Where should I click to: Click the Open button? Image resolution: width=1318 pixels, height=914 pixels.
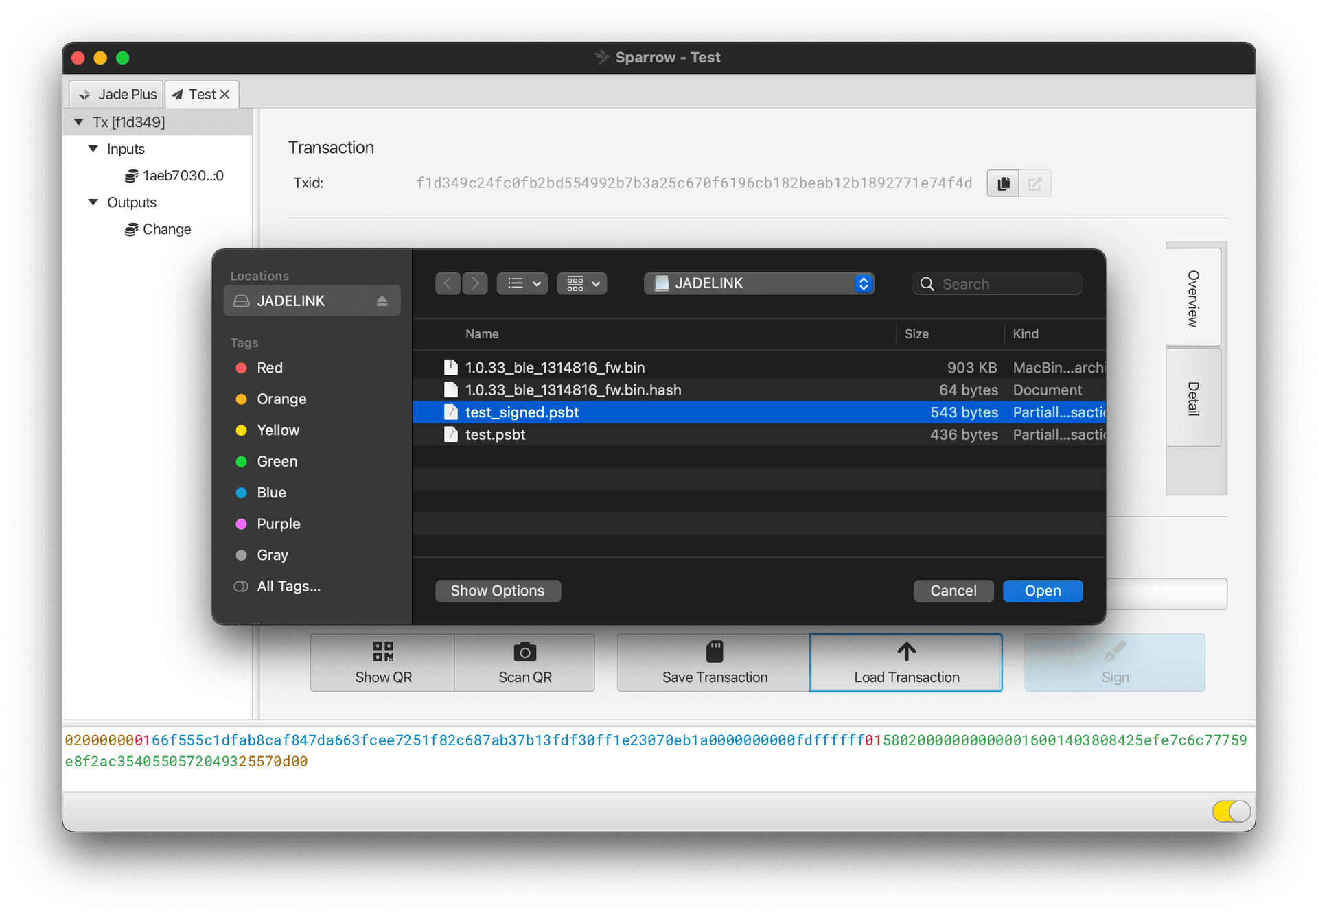tap(1043, 591)
